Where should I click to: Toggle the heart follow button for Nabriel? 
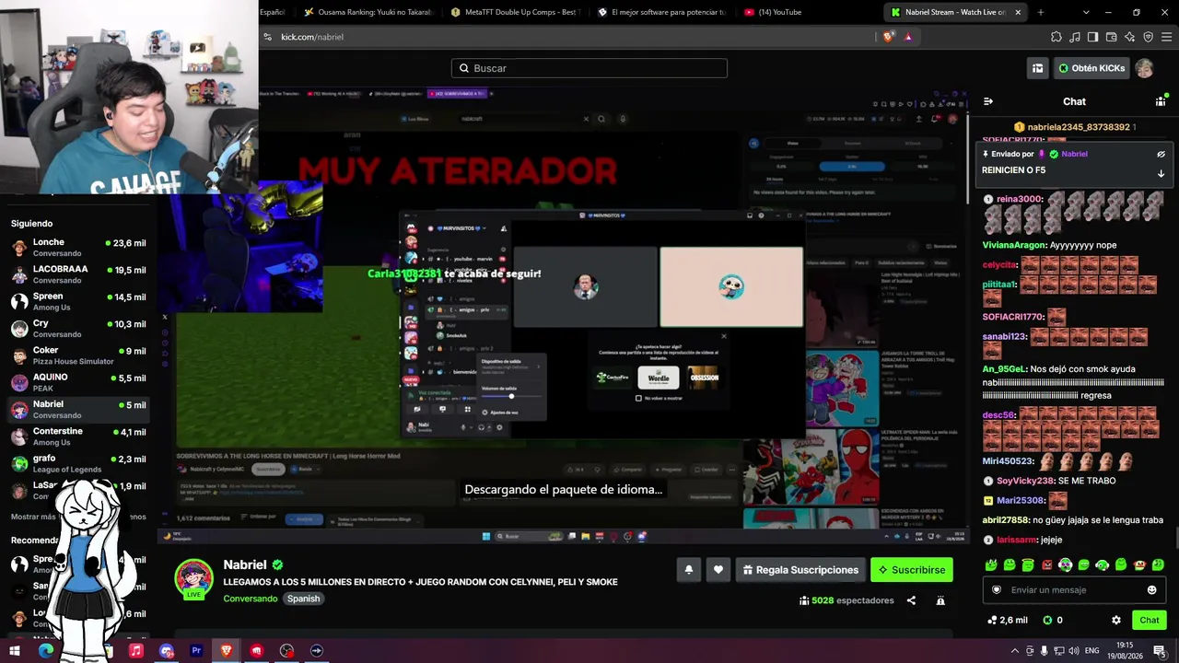(718, 570)
